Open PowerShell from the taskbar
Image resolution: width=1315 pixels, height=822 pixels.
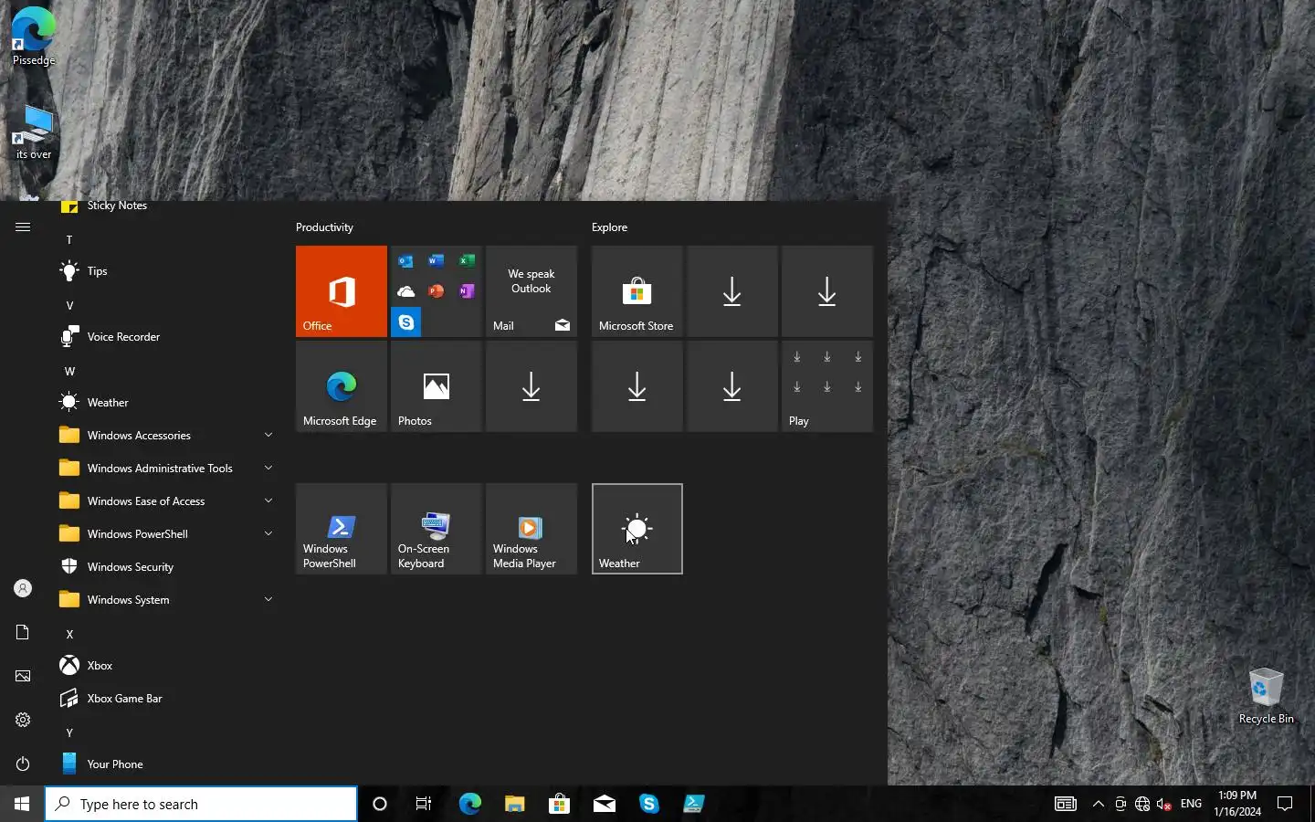pyautogui.click(x=693, y=804)
